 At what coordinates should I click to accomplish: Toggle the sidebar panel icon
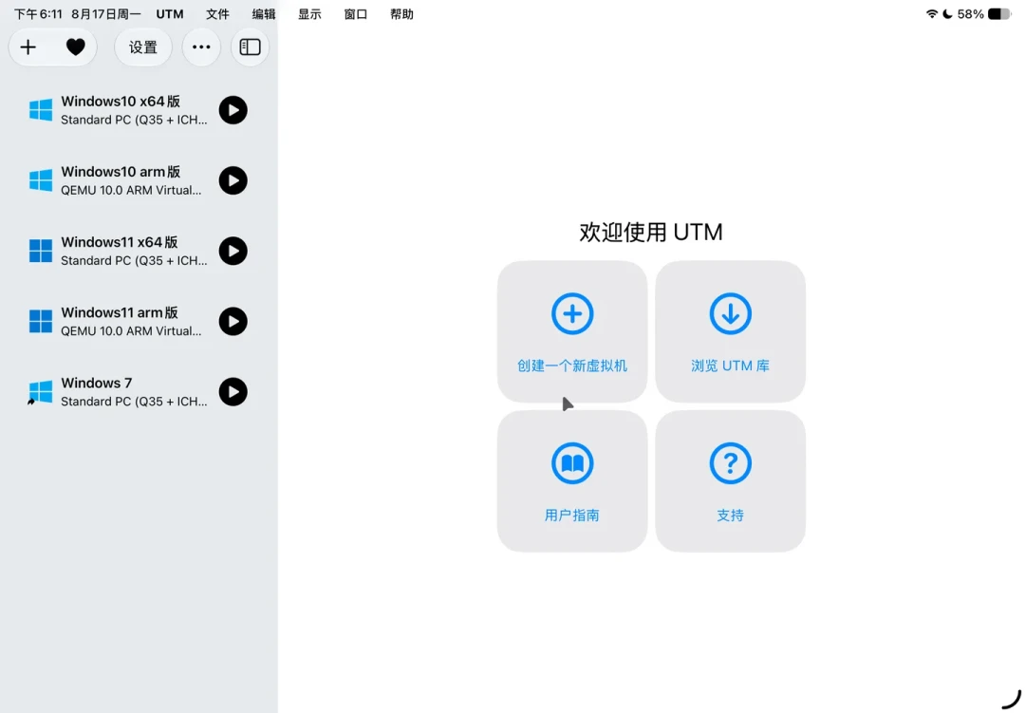coord(250,47)
